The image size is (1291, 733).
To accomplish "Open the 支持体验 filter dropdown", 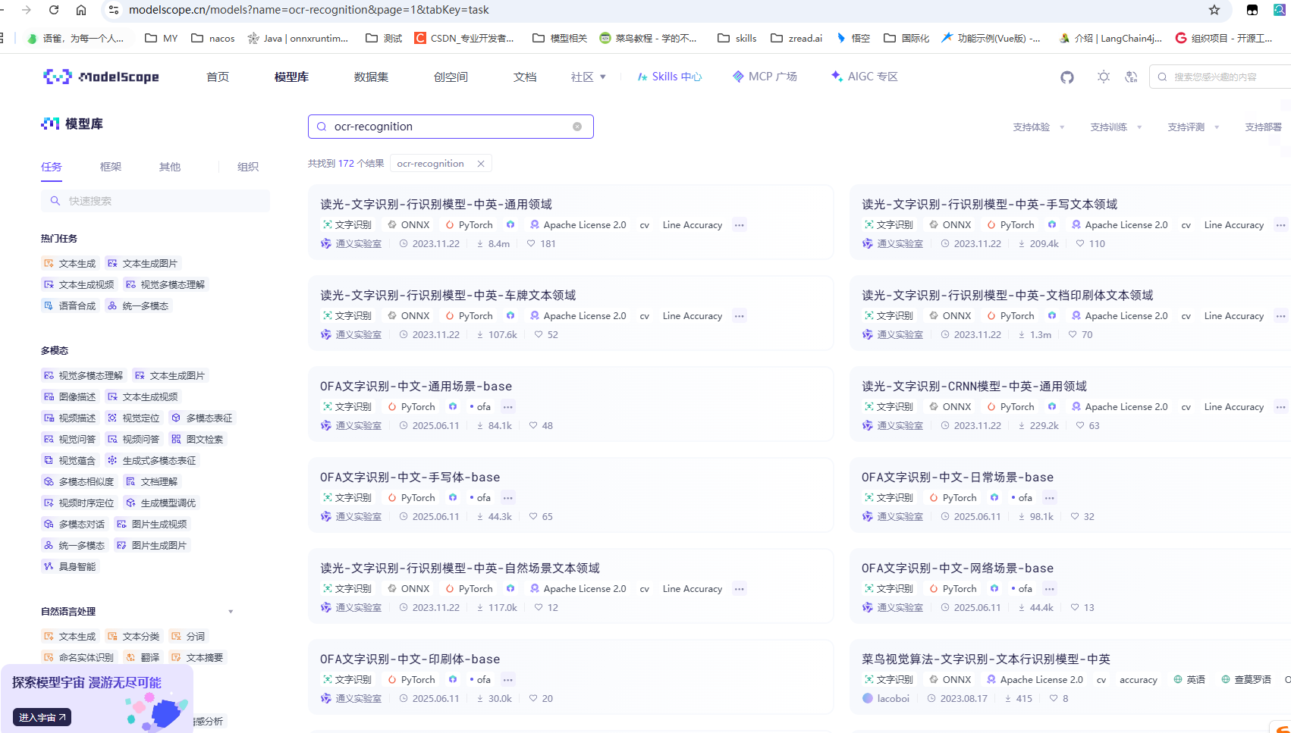I will pyautogui.click(x=1038, y=127).
